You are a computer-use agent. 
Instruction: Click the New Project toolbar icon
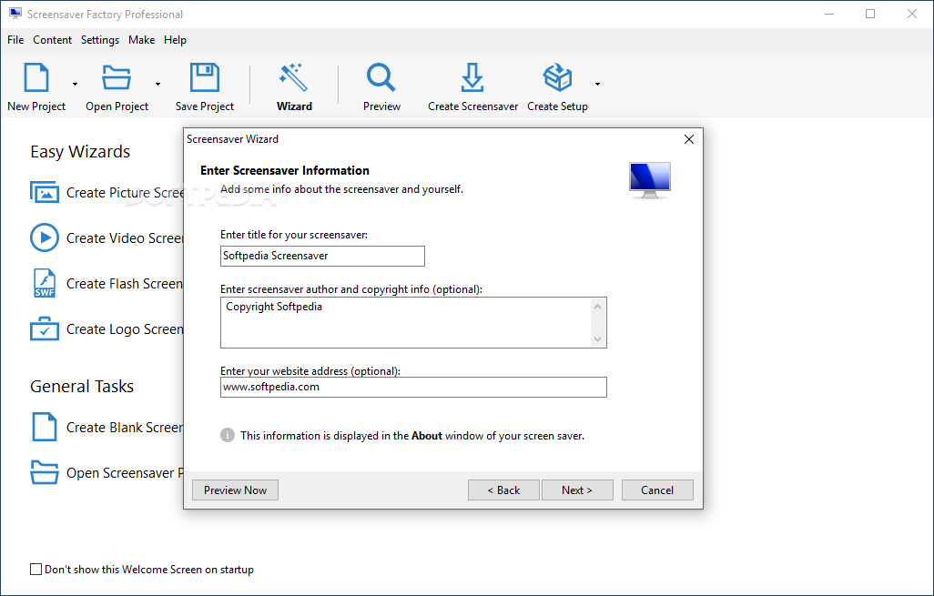click(x=36, y=77)
